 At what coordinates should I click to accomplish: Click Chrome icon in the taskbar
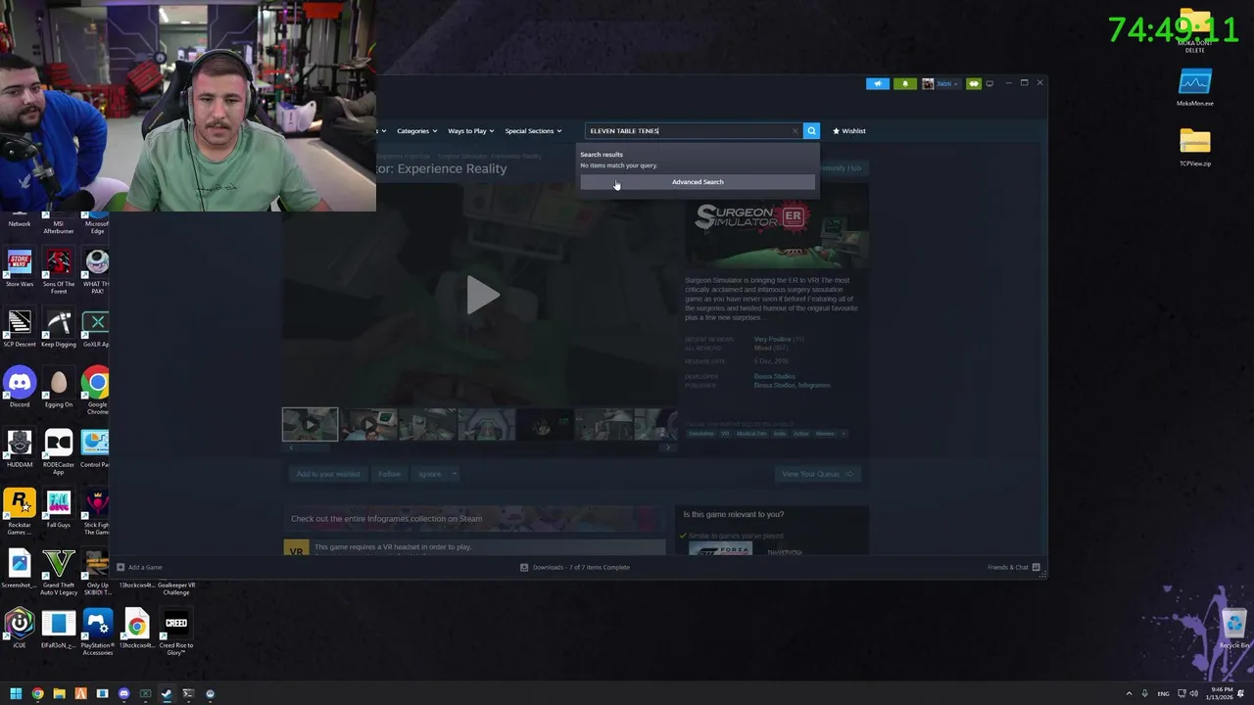tap(37, 693)
